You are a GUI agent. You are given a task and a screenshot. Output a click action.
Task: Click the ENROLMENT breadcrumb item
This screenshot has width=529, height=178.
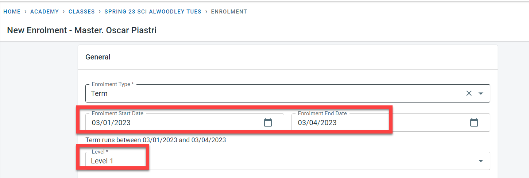229,12
